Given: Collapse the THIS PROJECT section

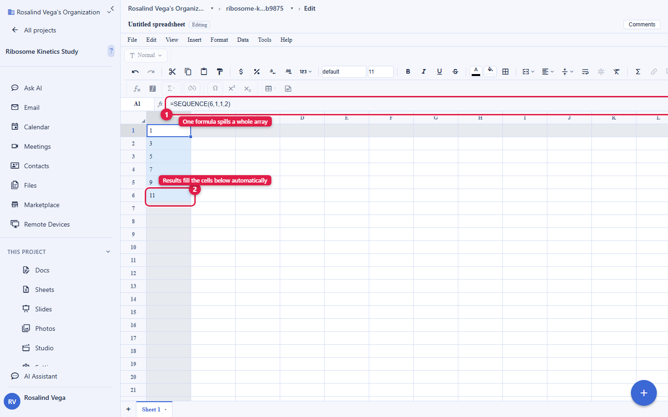Looking at the screenshot, I should (x=108, y=252).
